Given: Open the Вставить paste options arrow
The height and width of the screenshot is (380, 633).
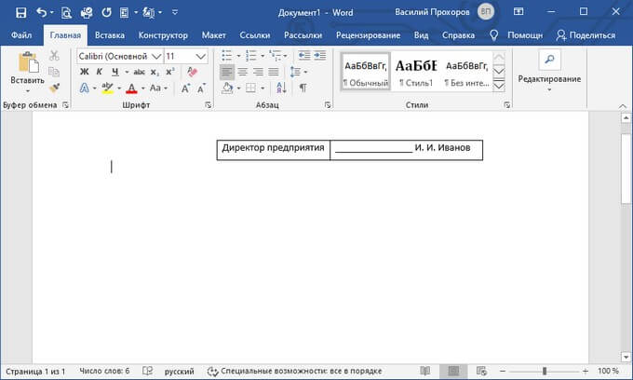Looking at the screenshot, I should (27, 91).
